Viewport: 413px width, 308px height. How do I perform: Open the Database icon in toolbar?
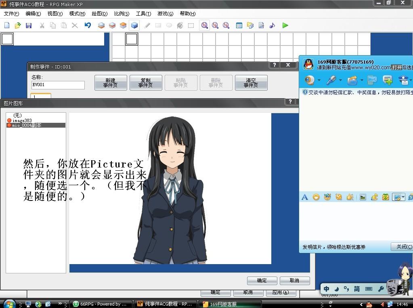[239, 25]
